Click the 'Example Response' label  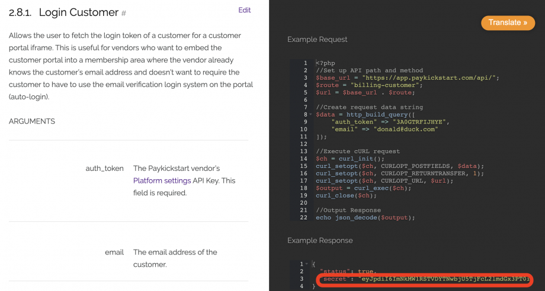coord(320,241)
